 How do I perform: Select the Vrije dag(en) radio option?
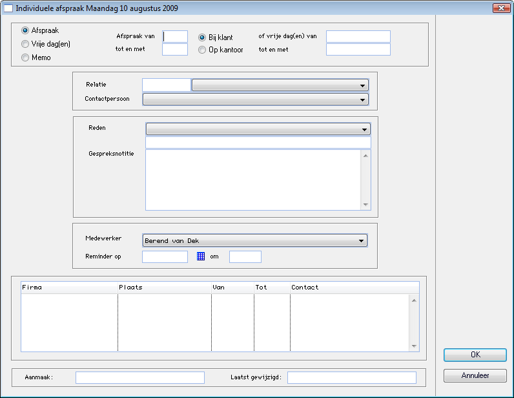coord(26,44)
